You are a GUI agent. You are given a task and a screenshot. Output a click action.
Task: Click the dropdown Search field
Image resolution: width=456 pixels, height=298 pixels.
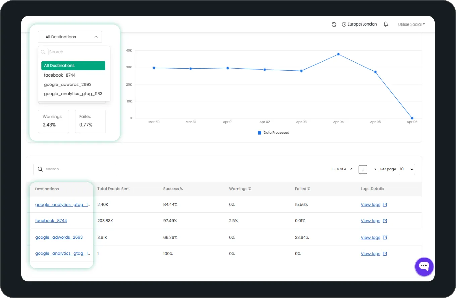click(74, 52)
